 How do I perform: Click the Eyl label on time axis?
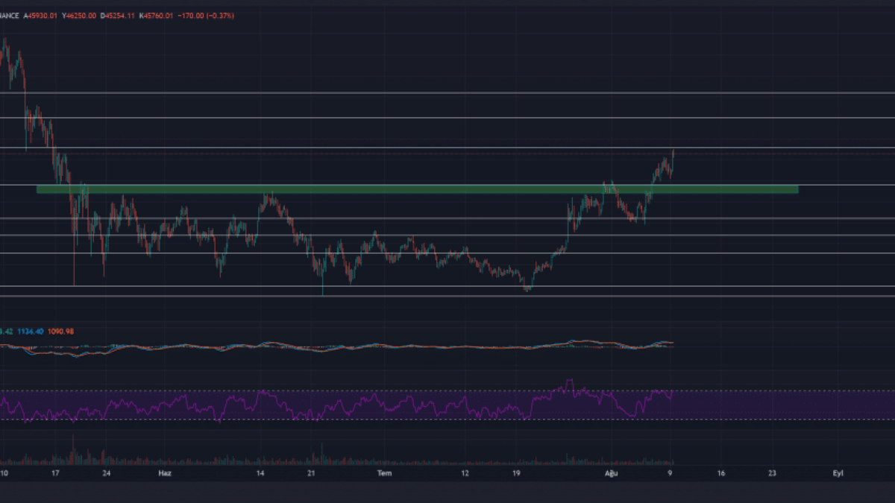pyautogui.click(x=838, y=472)
